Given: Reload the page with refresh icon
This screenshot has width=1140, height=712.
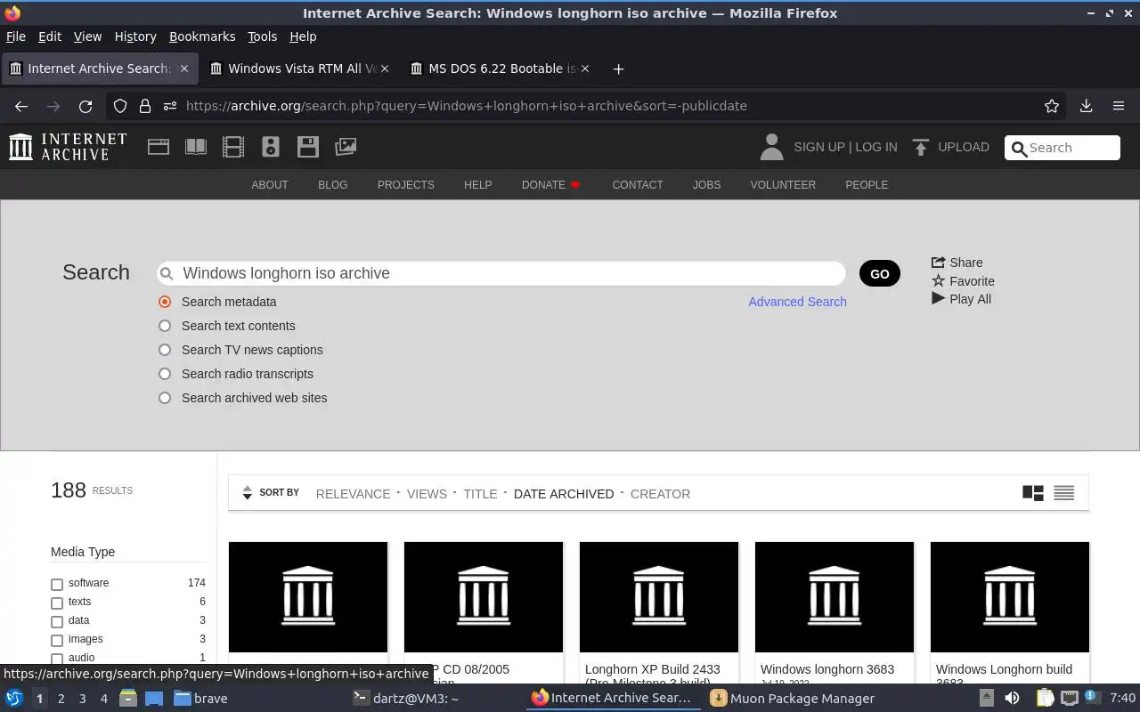Looking at the screenshot, I should [85, 106].
